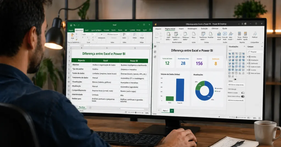Collapse the Power BI ribbon with chevron
The image size is (281, 147).
(263, 43)
